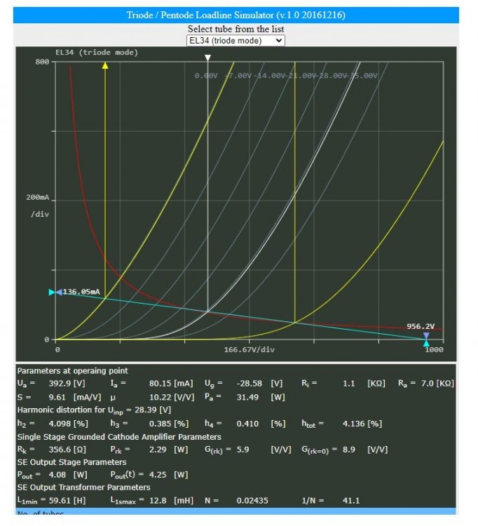Select the 0.00V grid voltage curve label

[x=207, y=75]
